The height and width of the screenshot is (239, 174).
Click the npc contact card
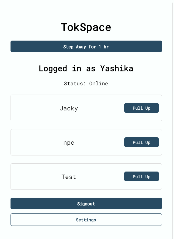pyautogui.click(x=86, y=142)
